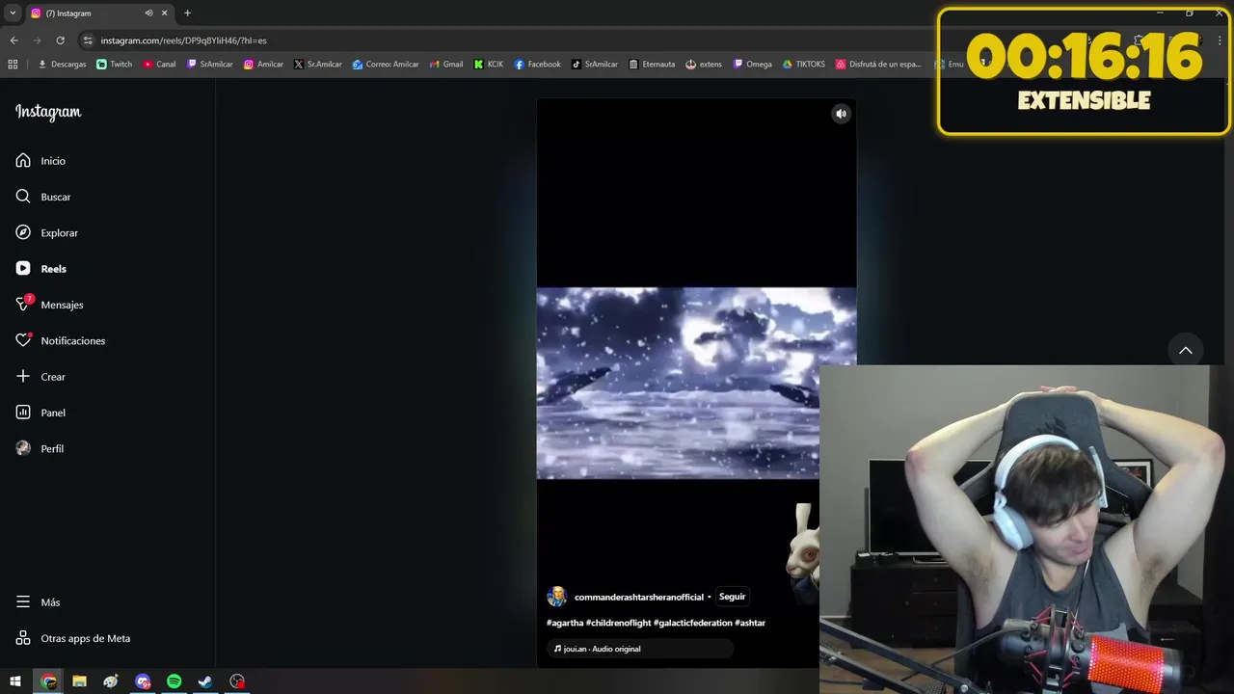Viewport: 1234px width, 694px height.
Task: Open the Chrome apps grid bookmark
Action: click(x=13, y=65)
